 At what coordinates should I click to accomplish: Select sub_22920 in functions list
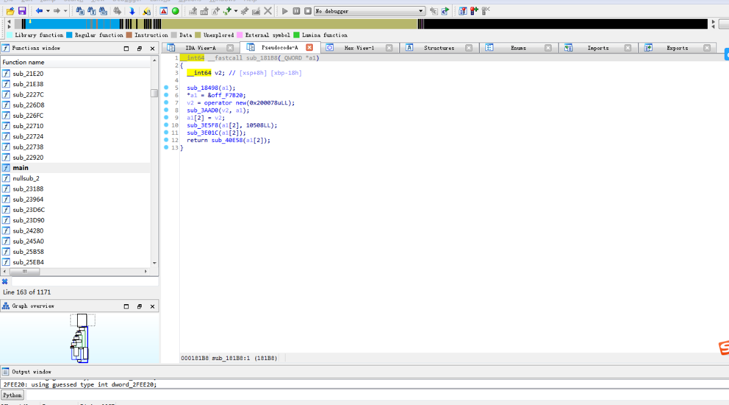click(x=75, y=157)
